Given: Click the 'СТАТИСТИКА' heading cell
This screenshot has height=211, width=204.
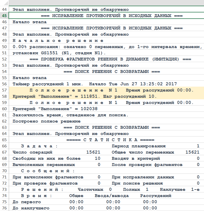Looking at the screenshot, I should pos(110,140).
